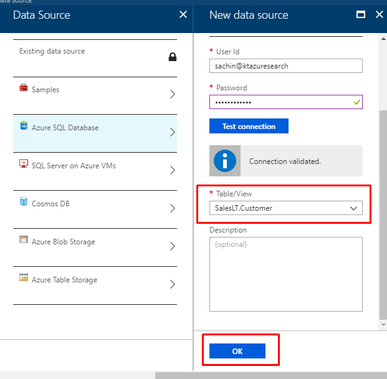The height and width of the screenshot is (379, 387).
Task: Click the New data source title
Action: [249, 15]
